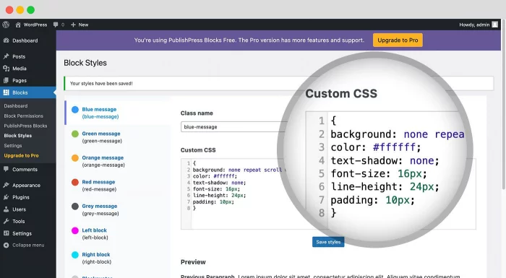Open the Media menu item
The height and width of the screenshot is (278, 506).
click(x=20, y=69)
